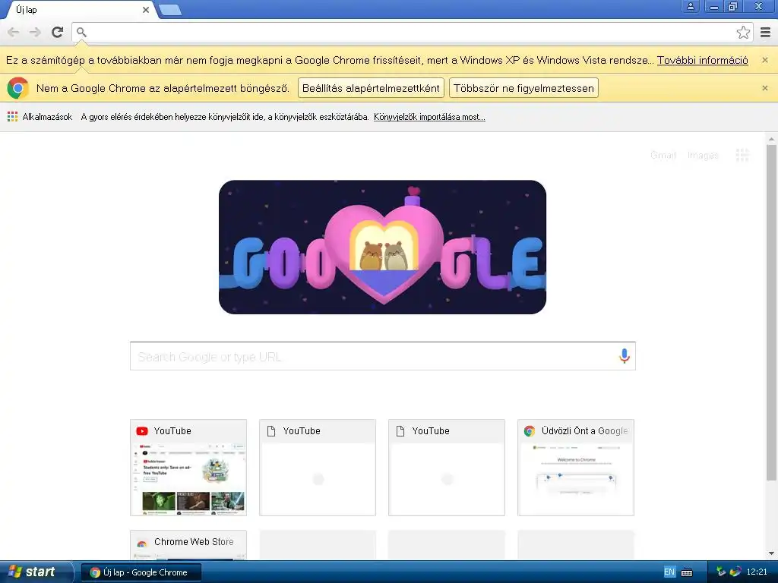The width and height of the screenshot is (778, 583).
Task: Open the user profile icon in title bar
Action: tap(690, 6)
